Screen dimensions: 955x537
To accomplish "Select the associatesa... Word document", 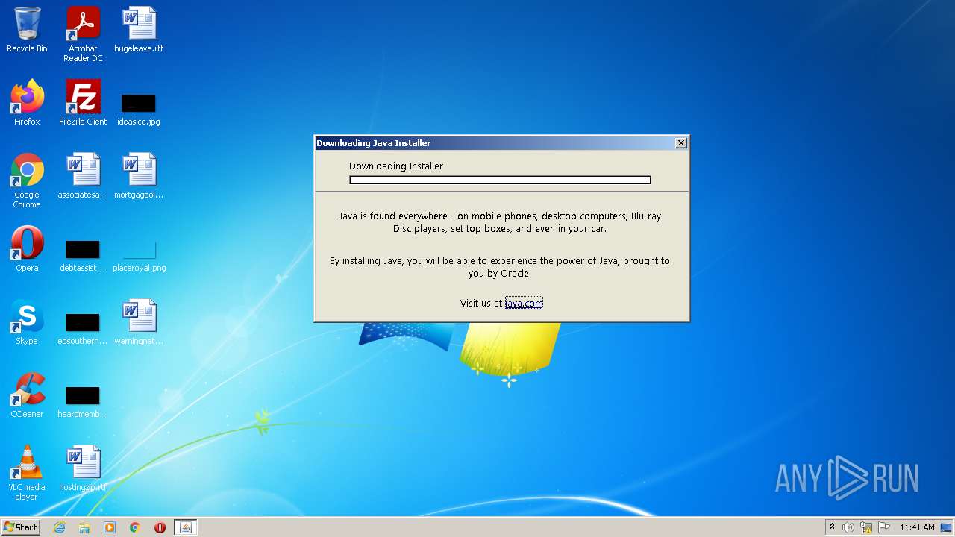I will 83,176.
